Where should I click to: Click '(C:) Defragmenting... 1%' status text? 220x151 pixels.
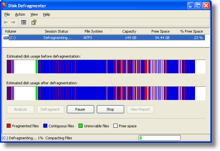click(x=22, y=138)
